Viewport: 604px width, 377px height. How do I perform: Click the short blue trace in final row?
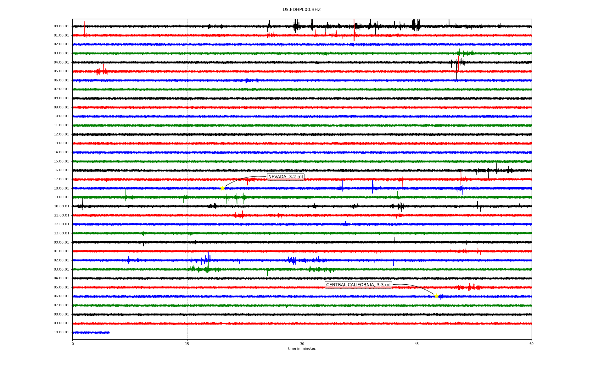91,332
